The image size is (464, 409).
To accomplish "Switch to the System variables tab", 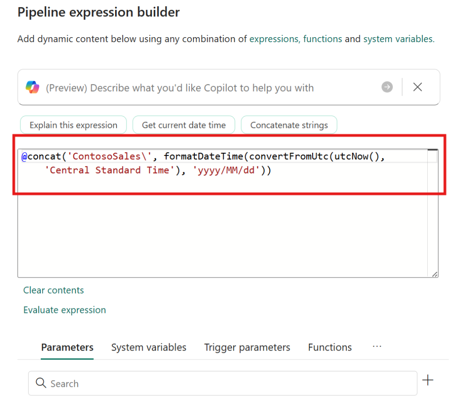I will point(149,347).
